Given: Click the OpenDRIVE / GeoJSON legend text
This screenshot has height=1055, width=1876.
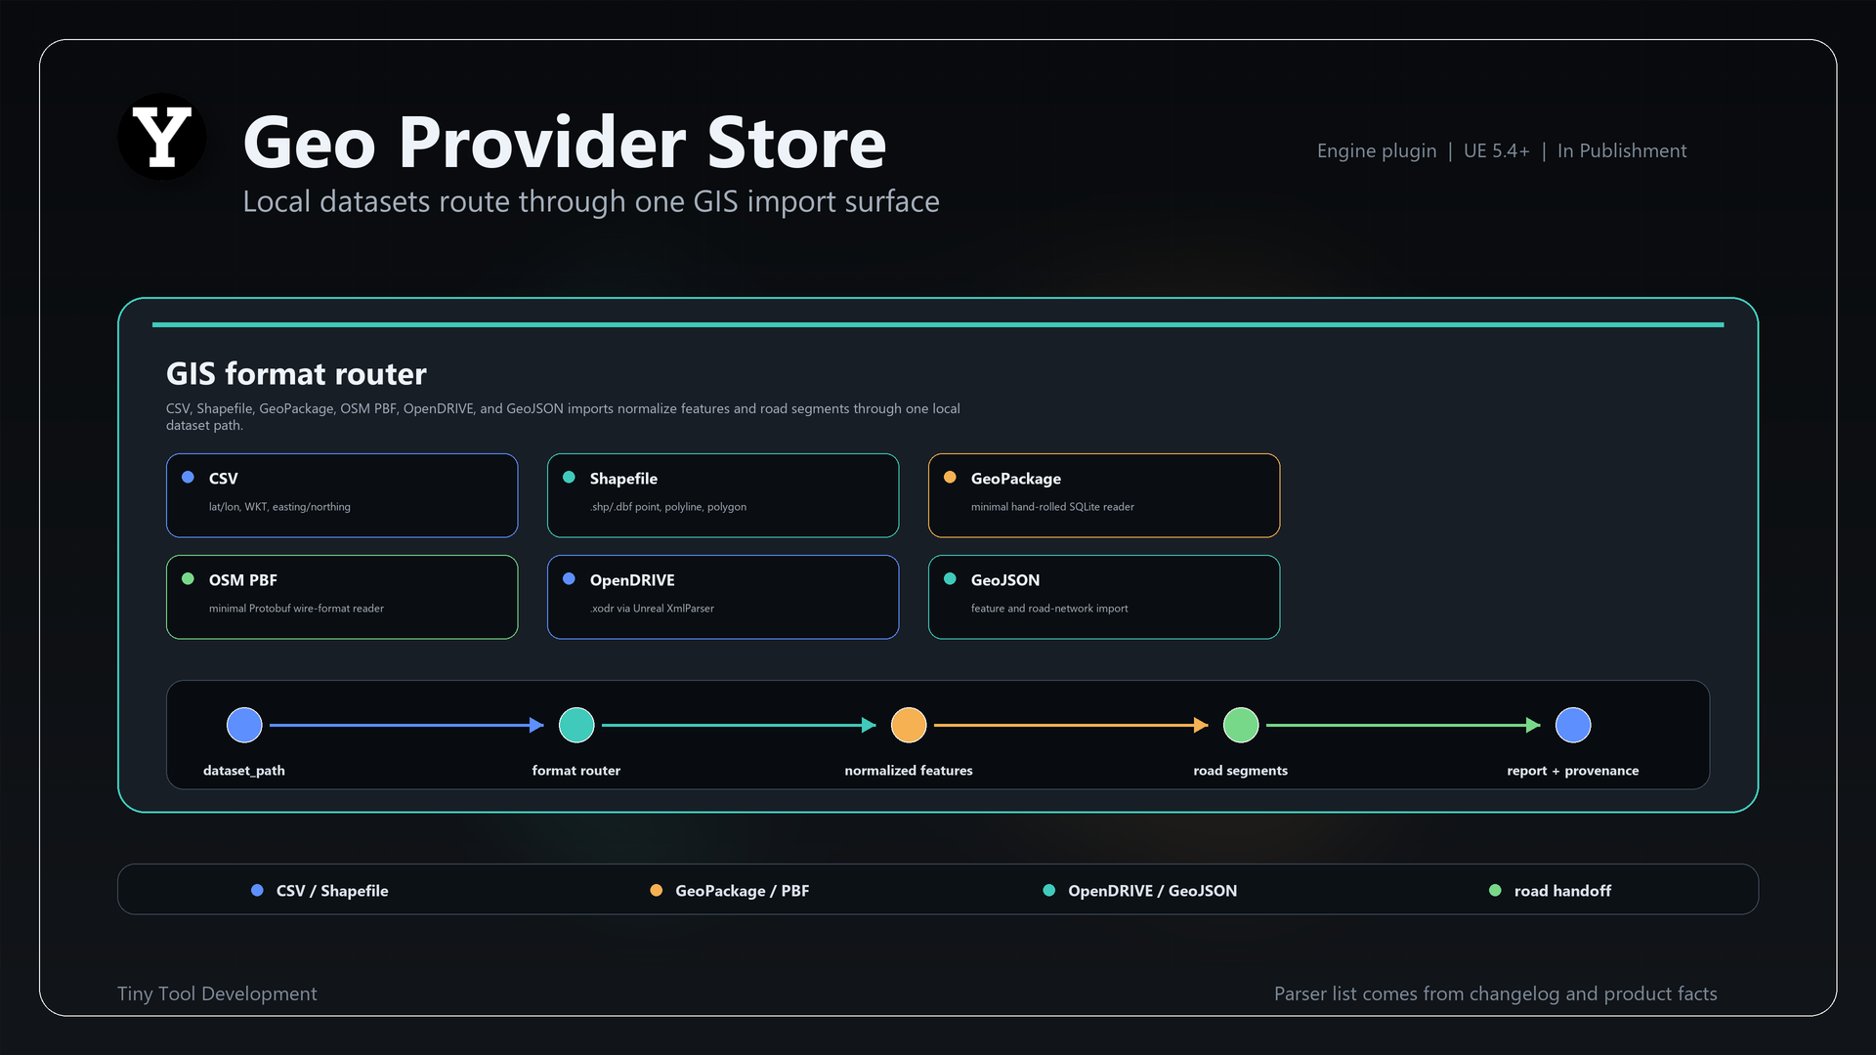Looking at the screenshot, I should (x=1153, y=891).
